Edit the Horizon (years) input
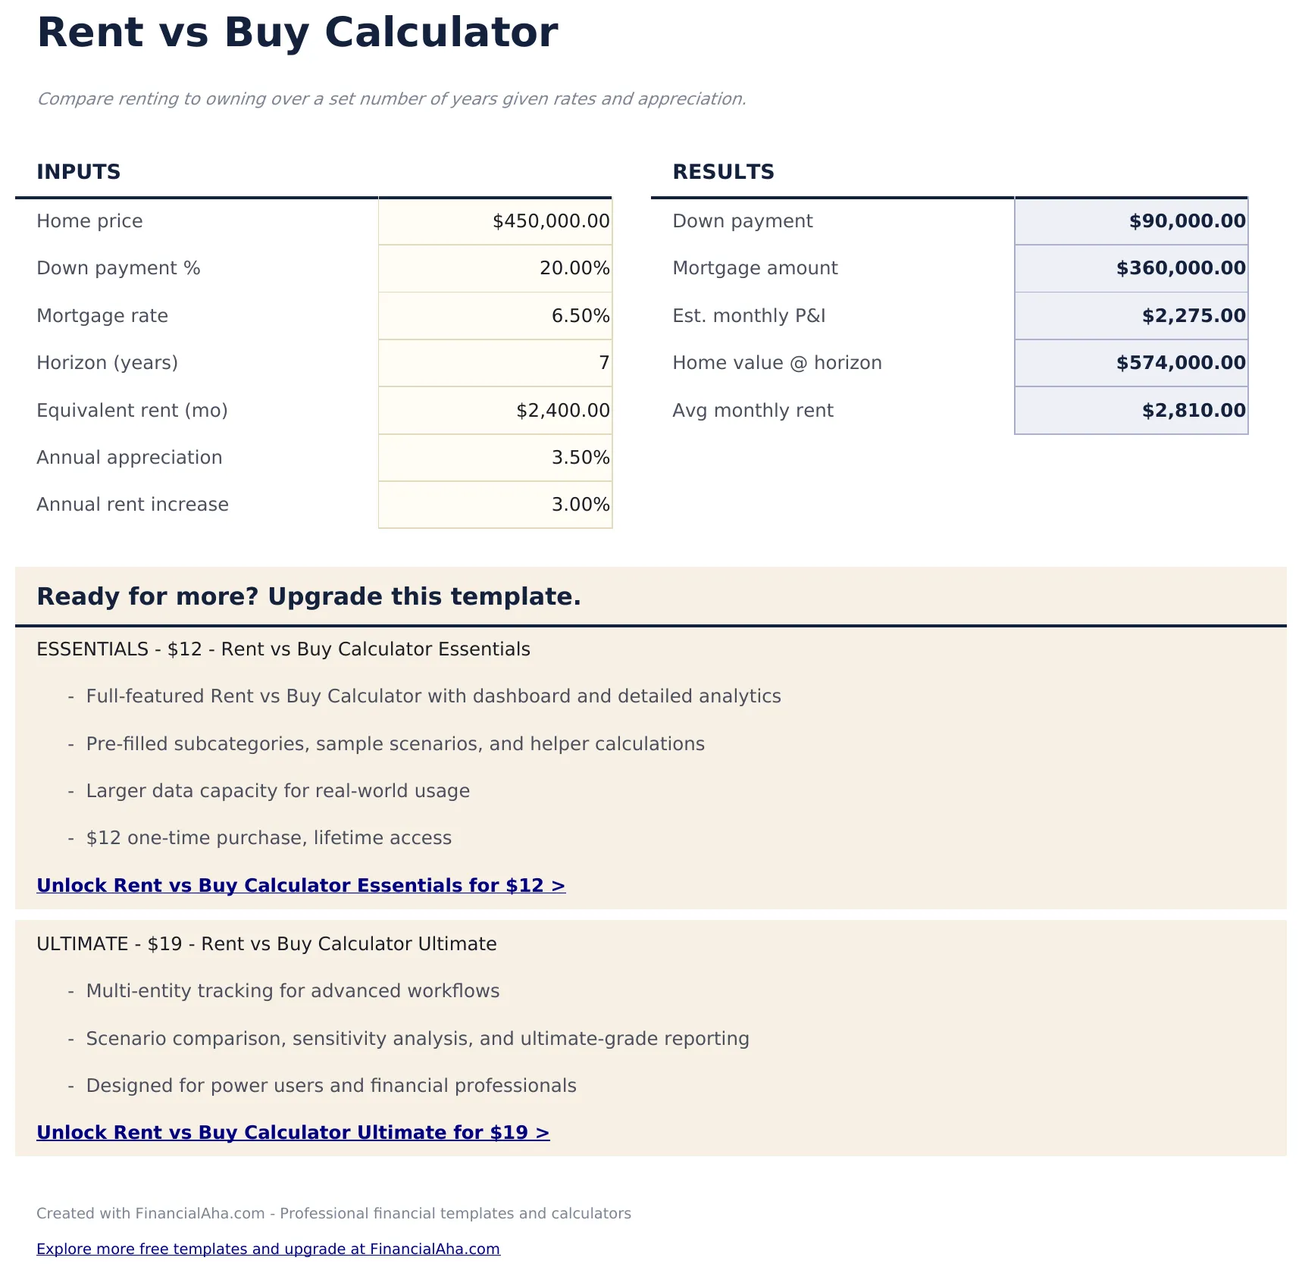This screenshot has width=1302, height=1273. tap(494, 363)
